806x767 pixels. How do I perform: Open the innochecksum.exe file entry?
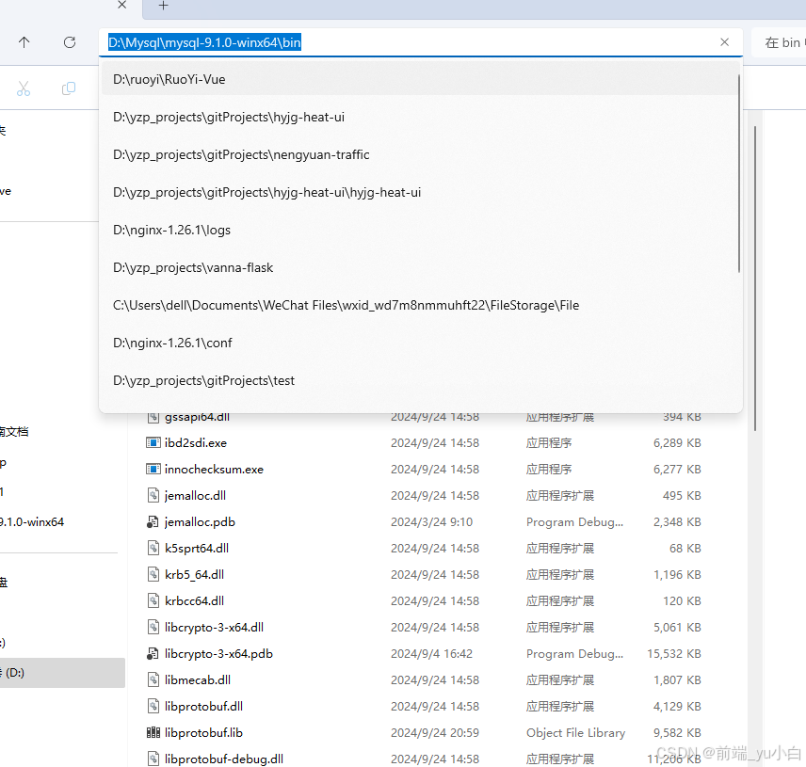click(209, 469)
